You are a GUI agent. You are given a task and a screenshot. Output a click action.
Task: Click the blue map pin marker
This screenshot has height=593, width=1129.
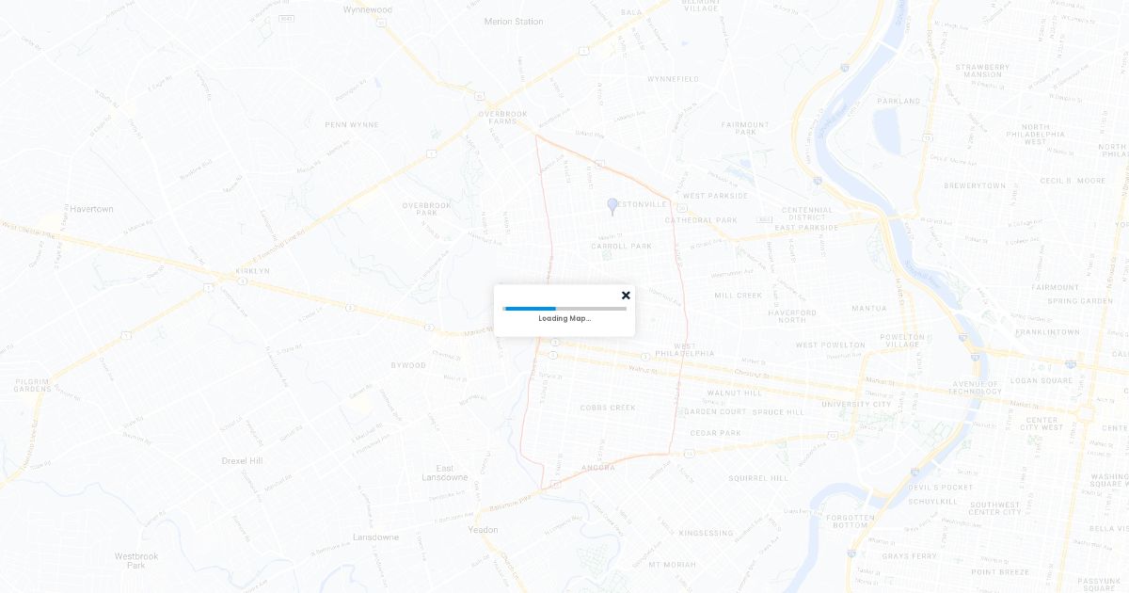click(612, 206)
